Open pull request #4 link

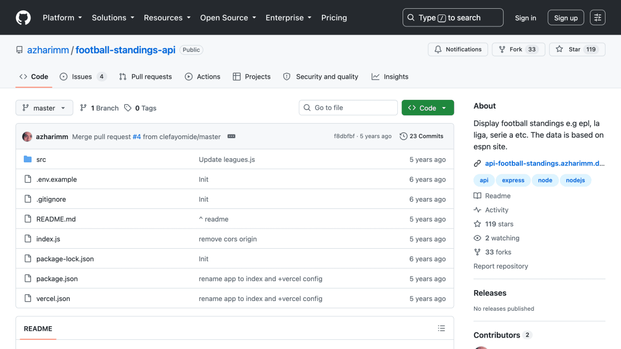(x=137, y=136)
